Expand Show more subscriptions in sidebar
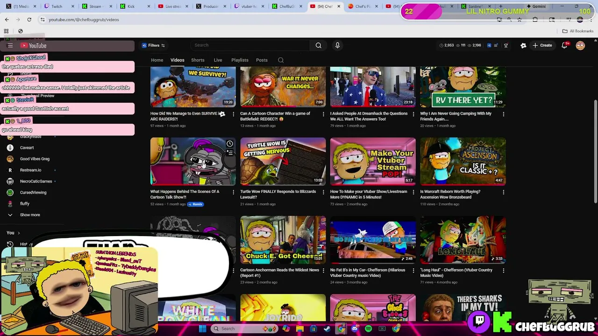The height and width of the screenshot is (336, 598). coord(29,215)
